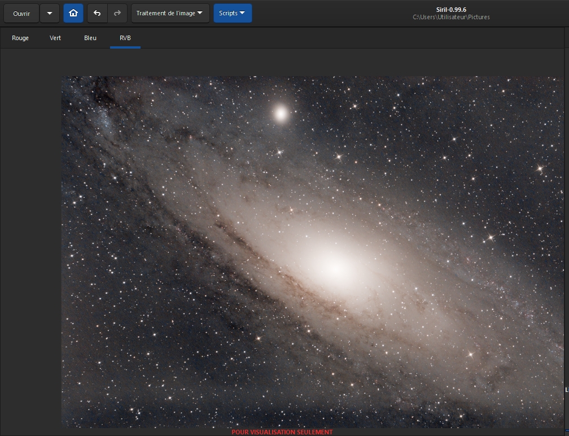This screenshot has height=436, width=569.
Task: Switch to the Vert channel tab
Action: (55, 38)
